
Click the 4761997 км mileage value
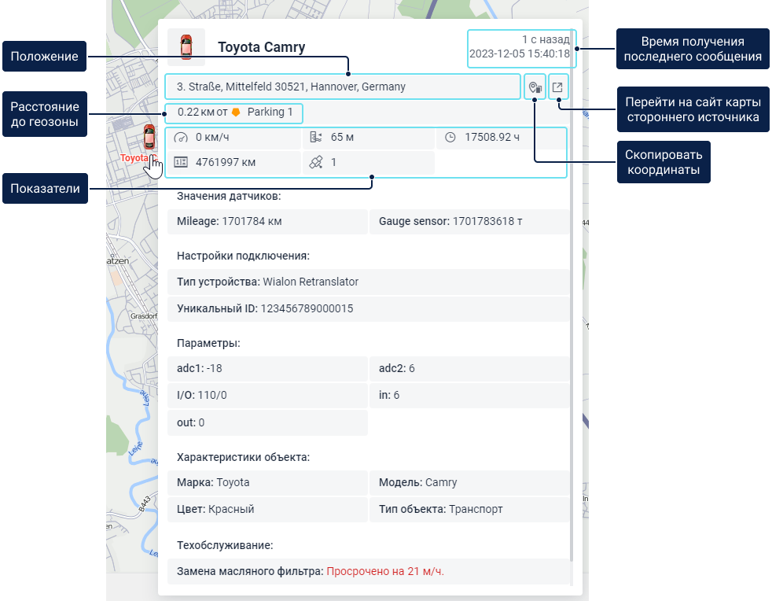coord(226,163)
